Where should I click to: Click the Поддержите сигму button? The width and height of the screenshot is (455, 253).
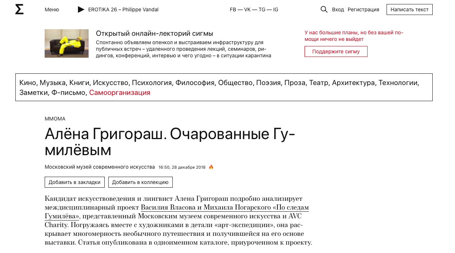click(x=336, y=51)
